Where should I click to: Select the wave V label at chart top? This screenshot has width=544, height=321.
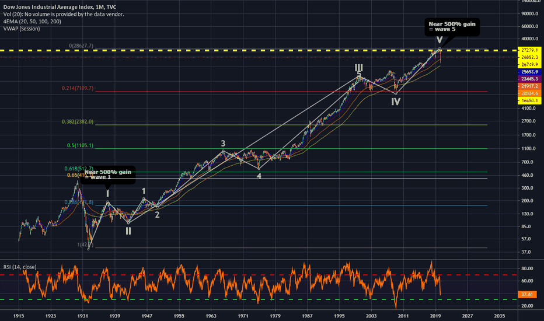pyautogui.click(x=439, y=40)
